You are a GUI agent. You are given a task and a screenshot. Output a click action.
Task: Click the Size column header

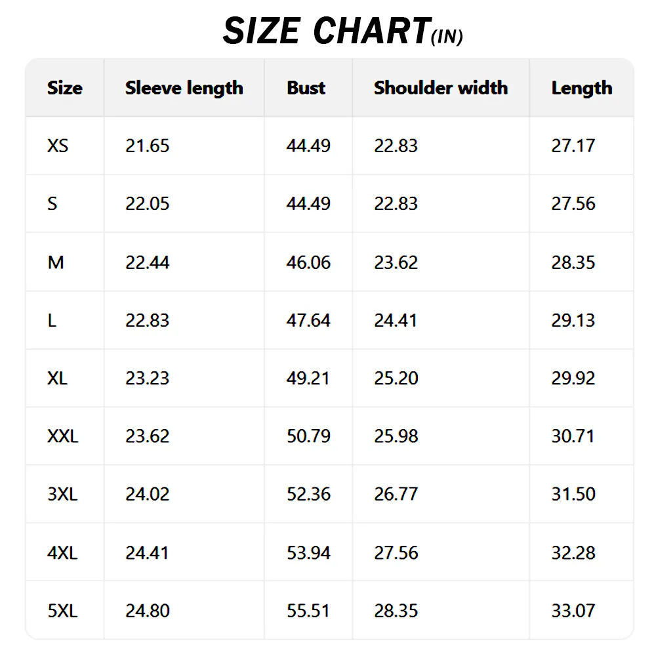65,88
